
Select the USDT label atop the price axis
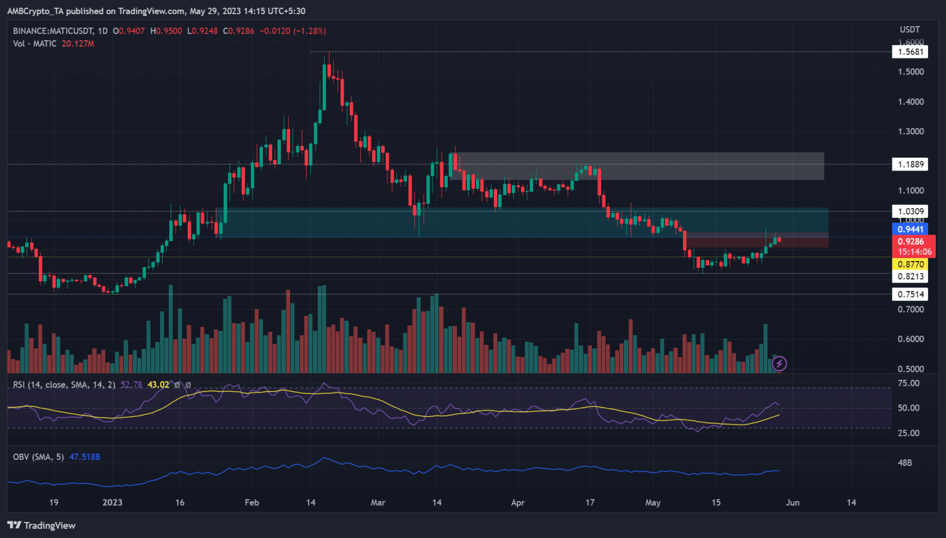point(910,28)
